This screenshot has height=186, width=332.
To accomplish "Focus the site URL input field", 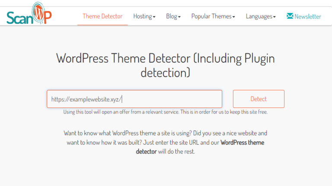I will 134,99.
